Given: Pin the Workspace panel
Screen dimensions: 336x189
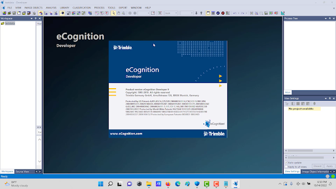Looking at the screenshot, I should click(x=36, y=18).
